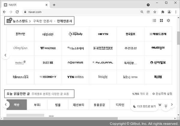The width and height of the screenshot is (180, 126).
Task: Select the 패션뷰티 topic tab
Action: click(79, 105)
